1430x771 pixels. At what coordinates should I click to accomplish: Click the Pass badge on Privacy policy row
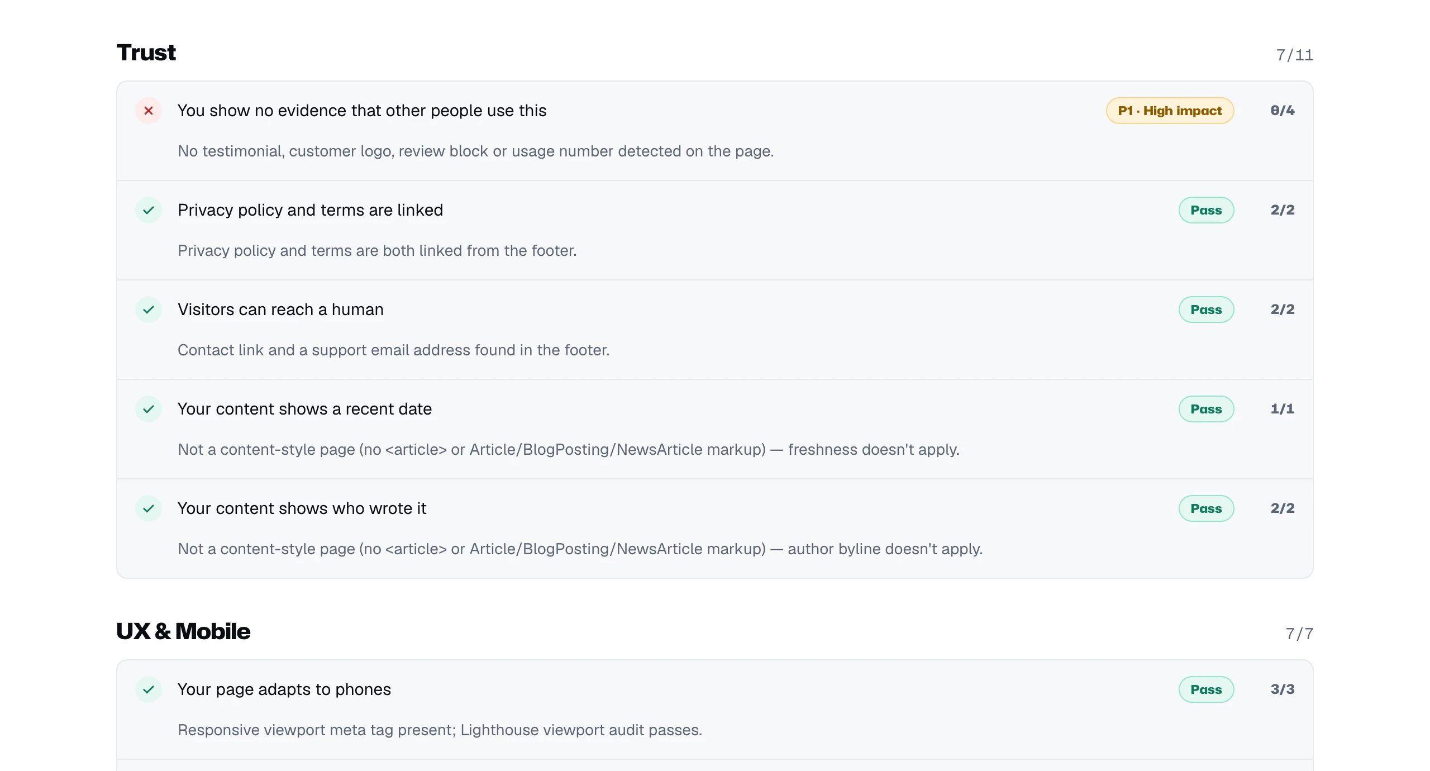point(1206,210)
